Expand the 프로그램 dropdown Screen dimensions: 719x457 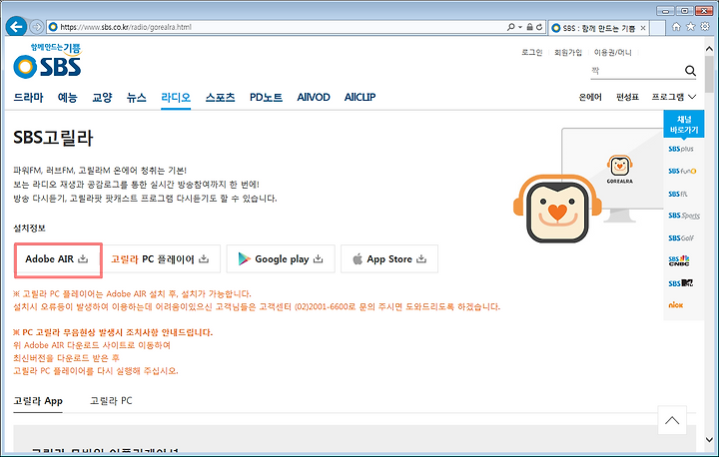click(x=674, y=97)
